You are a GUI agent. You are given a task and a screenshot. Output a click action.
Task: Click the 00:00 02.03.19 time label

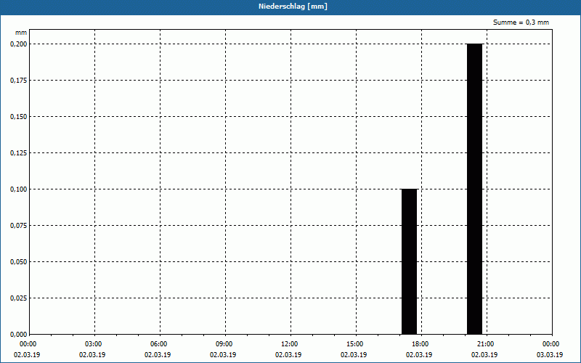[x=27, y=349]
